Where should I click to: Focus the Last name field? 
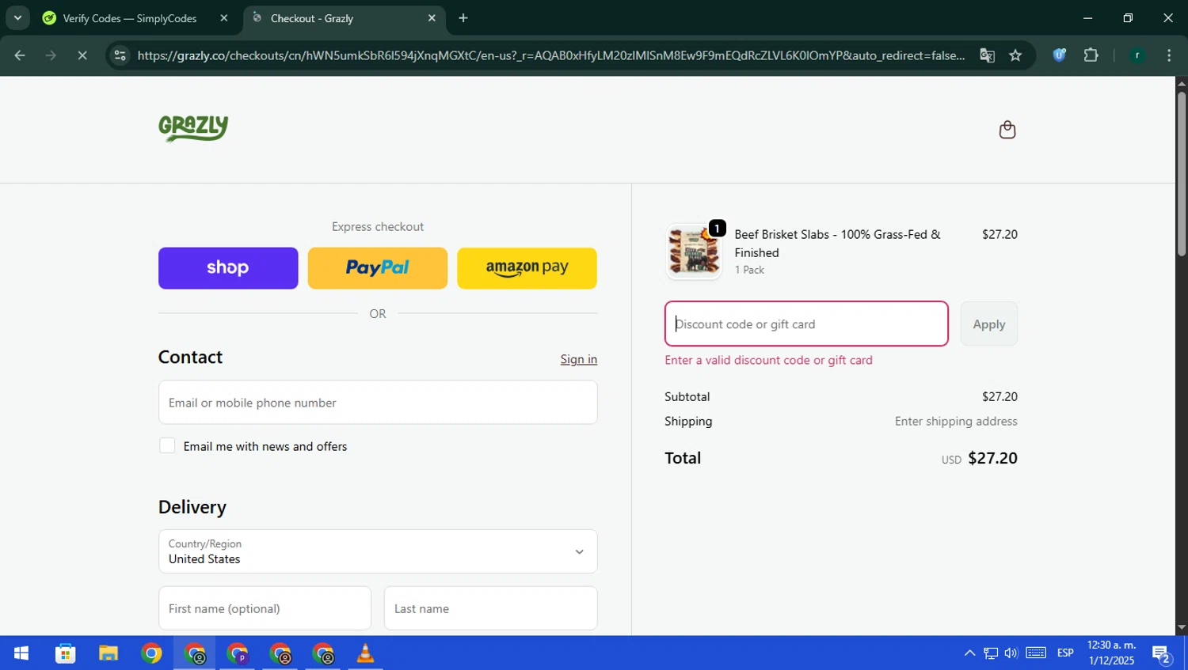(x=491, y=608)
